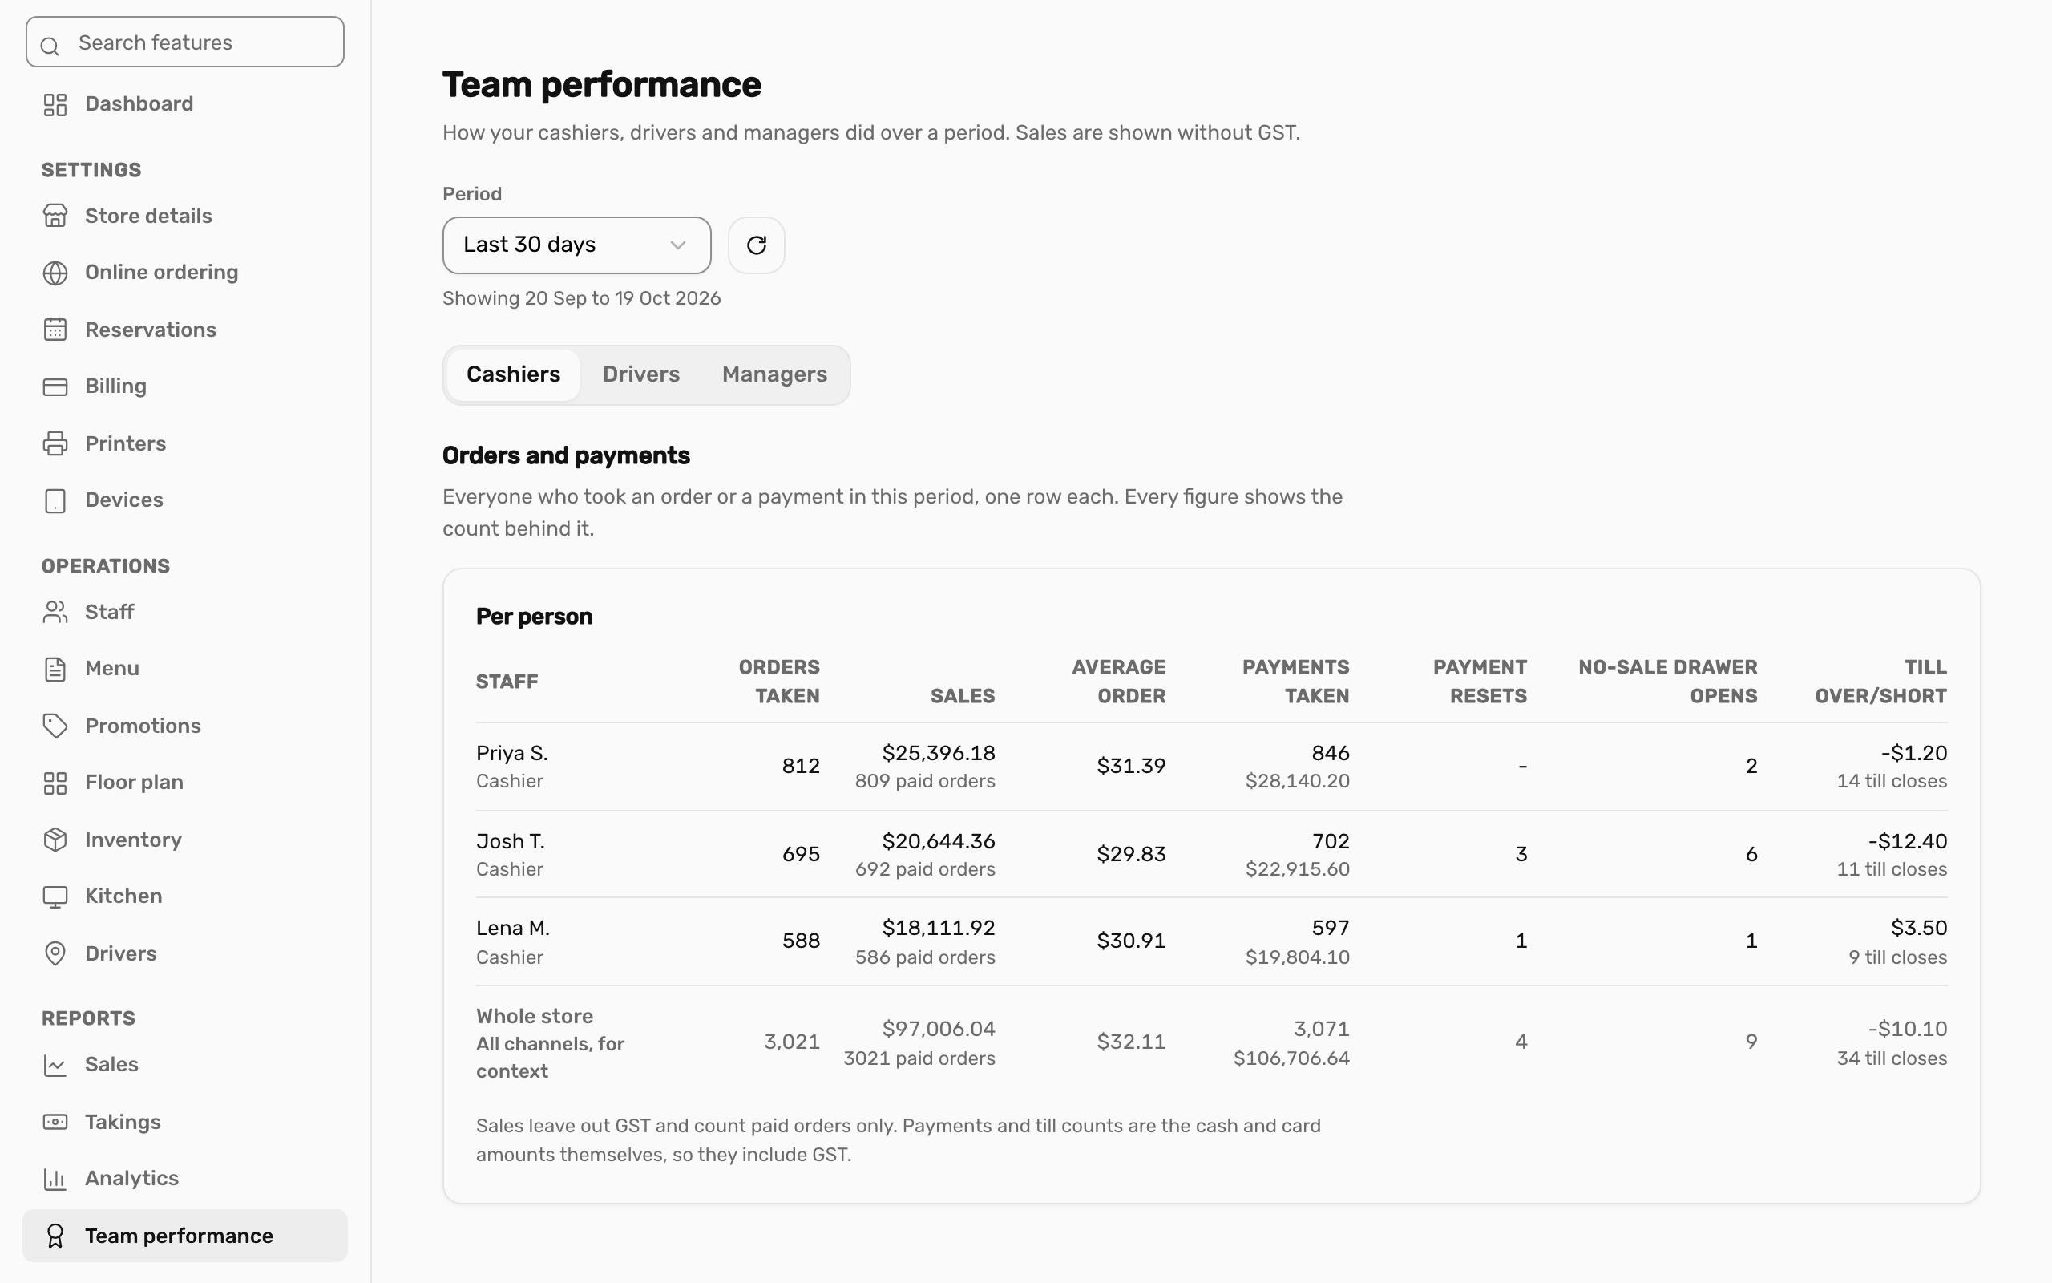Click the Billing card icon
2052x1283 pixels.
(55, 386)
